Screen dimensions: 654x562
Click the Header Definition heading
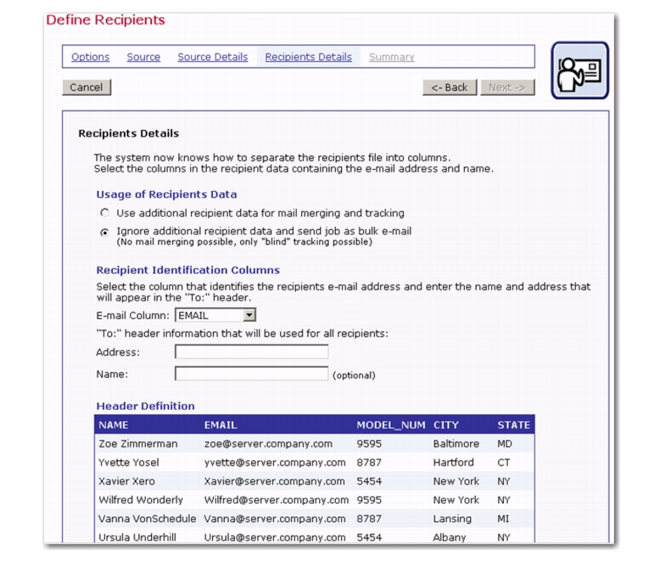click(x=145, y=407)
